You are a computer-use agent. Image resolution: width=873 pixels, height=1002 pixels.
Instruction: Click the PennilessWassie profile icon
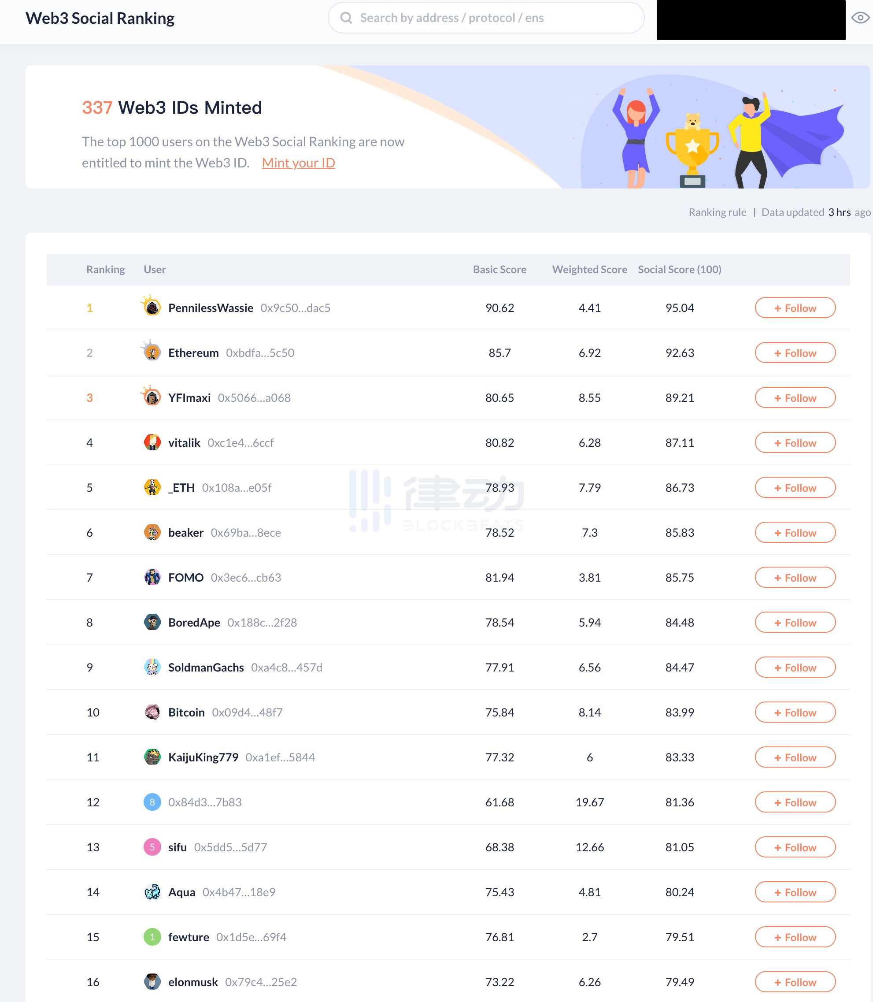point(152,308)
